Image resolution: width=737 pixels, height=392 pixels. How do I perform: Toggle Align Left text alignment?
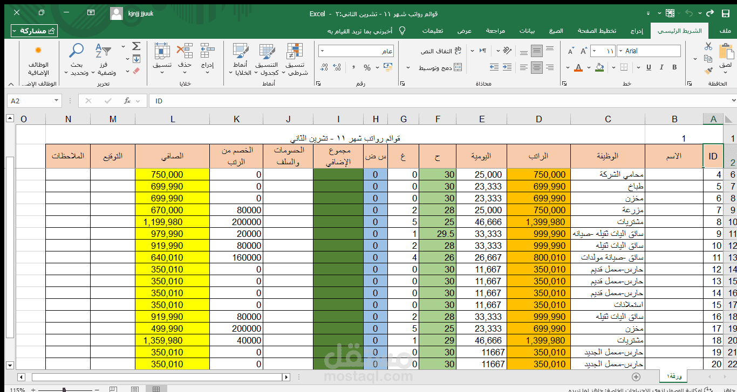point(523,67)
